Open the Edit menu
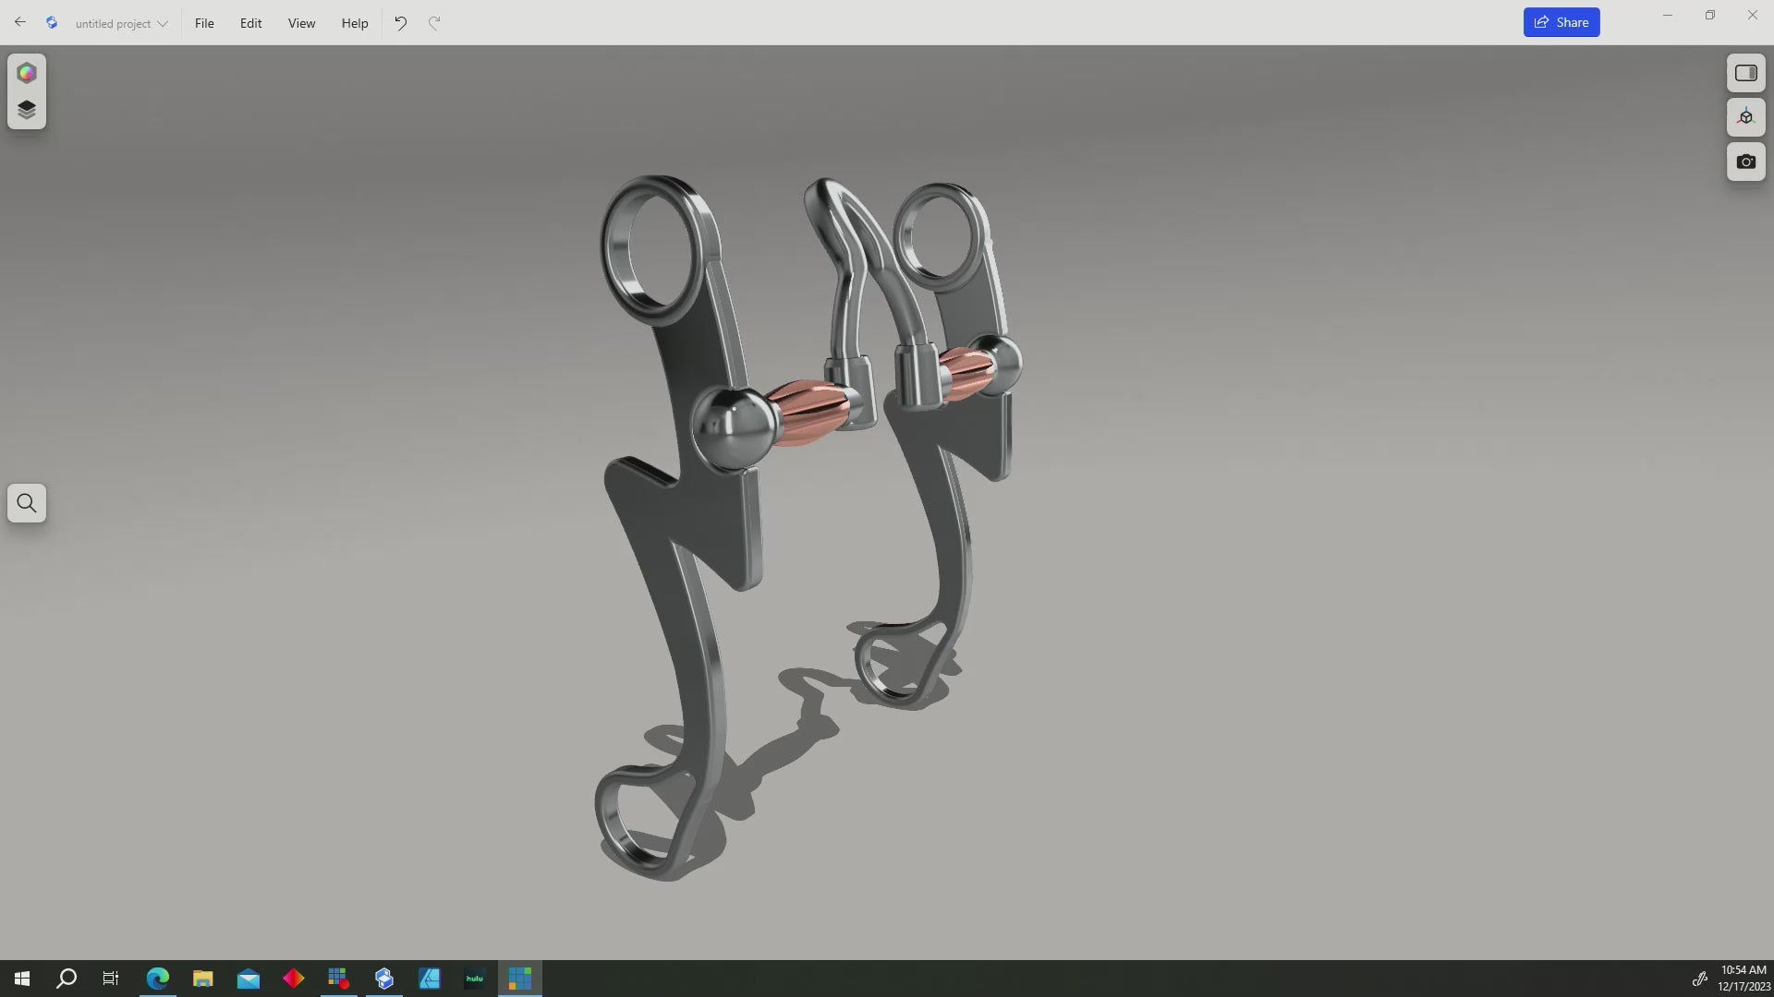This screenshot has width=1774, height=997. coord(250,23)
